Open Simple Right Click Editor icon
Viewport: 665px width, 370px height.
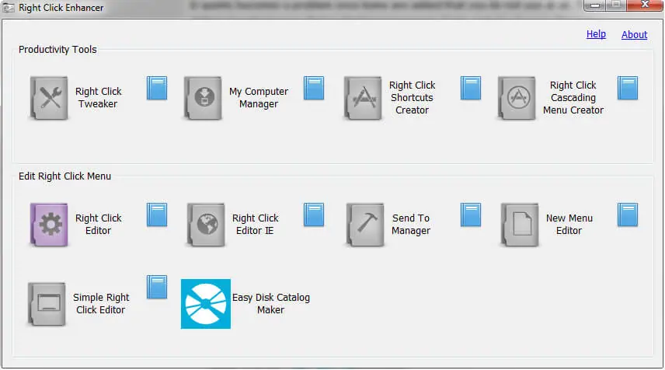tap(47, 304)
